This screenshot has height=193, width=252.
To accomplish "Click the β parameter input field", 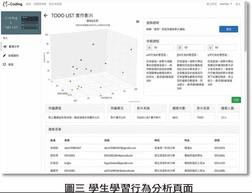I will [x=194, y=48].
